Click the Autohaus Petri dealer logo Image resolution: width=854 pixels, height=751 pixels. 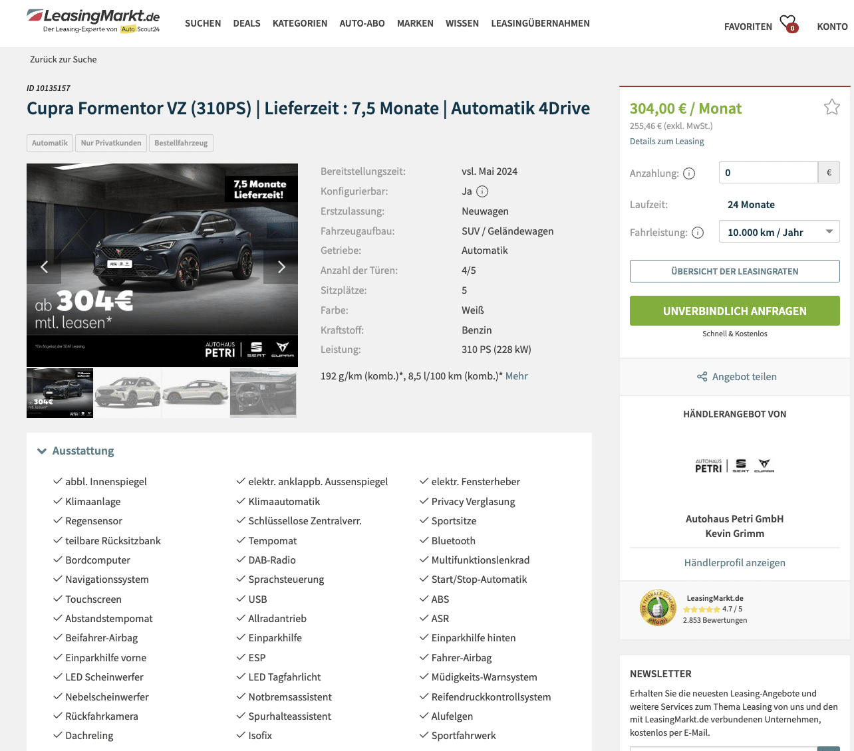click(734, 466)
